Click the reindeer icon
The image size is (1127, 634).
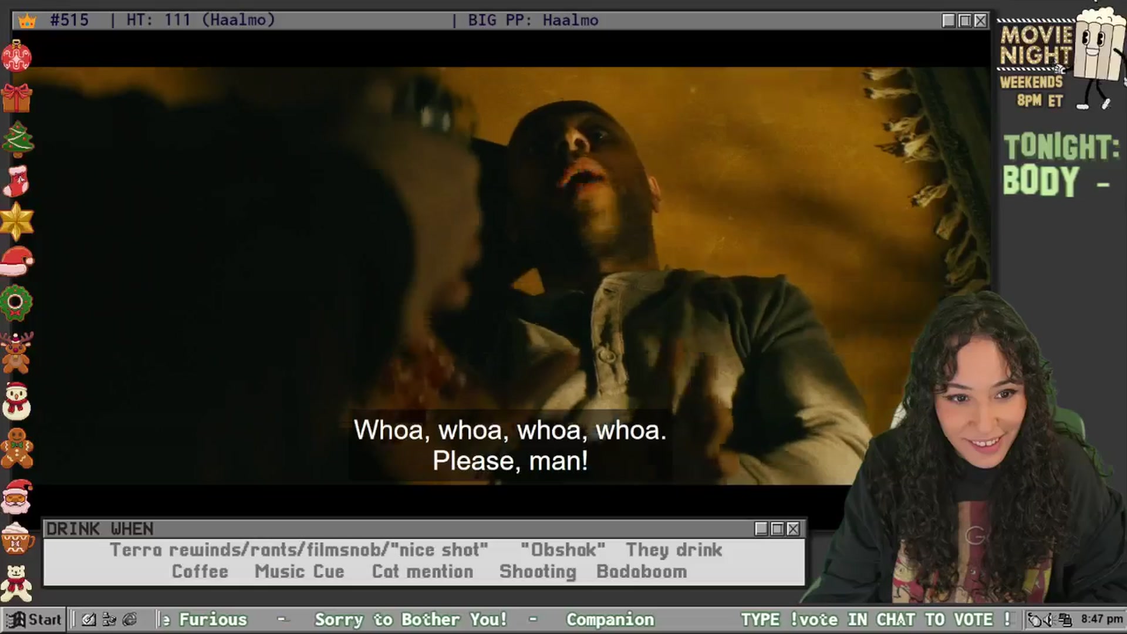(16, 352)
